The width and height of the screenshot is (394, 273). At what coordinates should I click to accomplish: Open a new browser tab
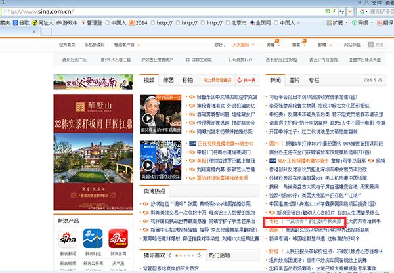[x=46, y=32]
